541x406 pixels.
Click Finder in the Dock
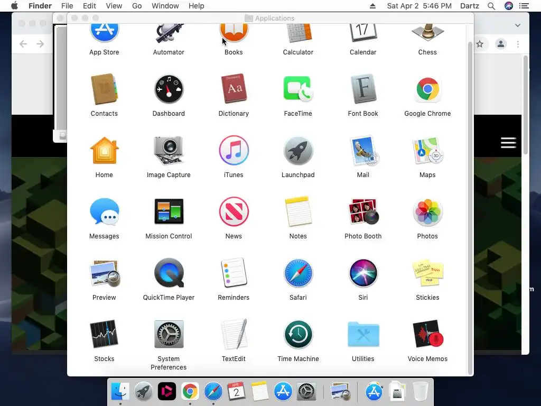click(120, 392)
